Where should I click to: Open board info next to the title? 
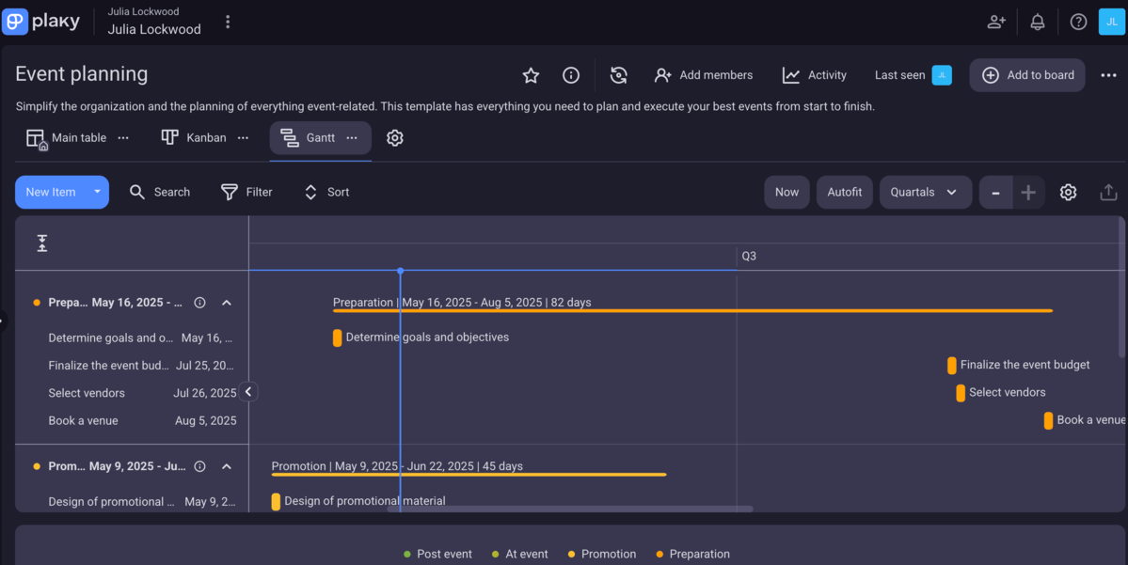point(570,75)
